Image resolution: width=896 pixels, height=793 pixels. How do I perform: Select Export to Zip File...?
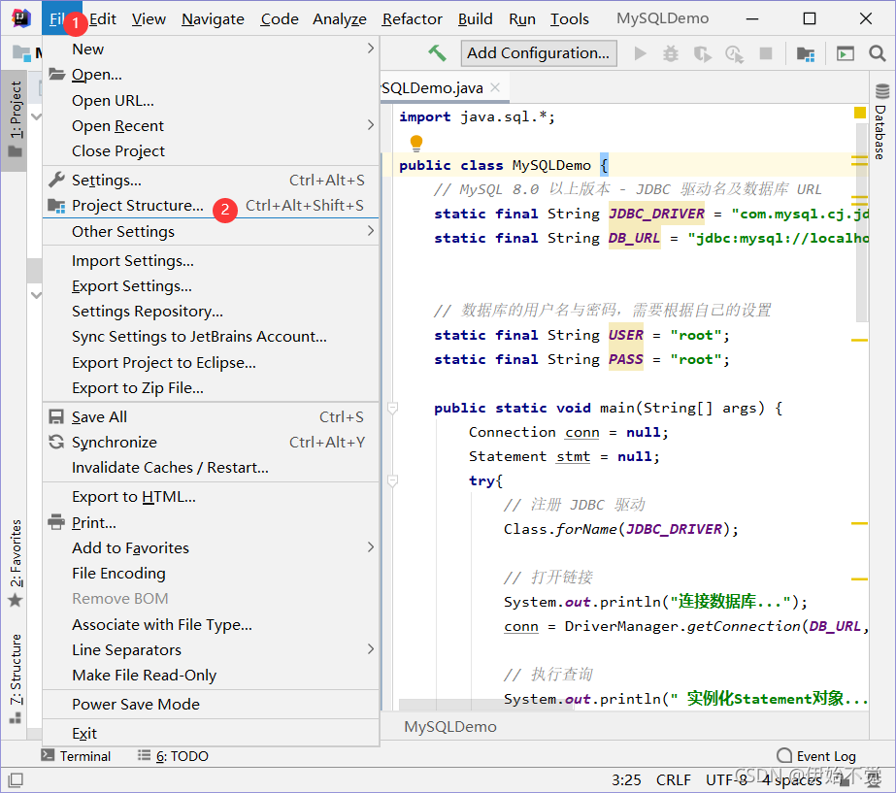pyautogui.click(x=211, y=388)
